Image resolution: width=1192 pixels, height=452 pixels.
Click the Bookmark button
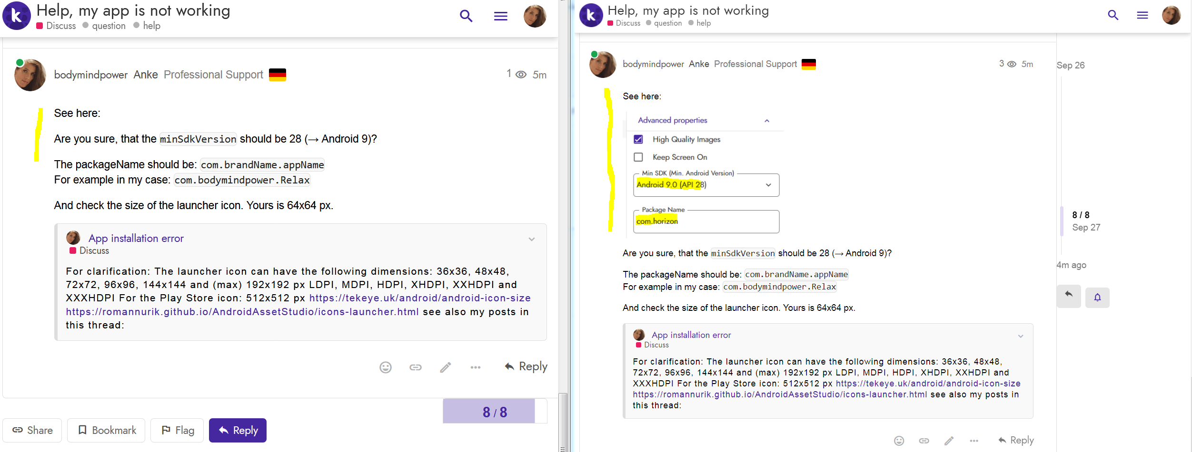tap(106, 430)
